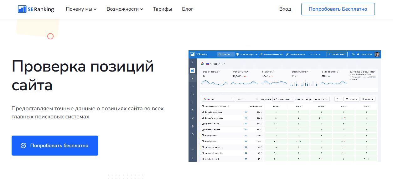This screenshot has height=179, width=393.
Task: Expand the "Почему мы" dropdown menu
Action: click(x=81, y=9)
